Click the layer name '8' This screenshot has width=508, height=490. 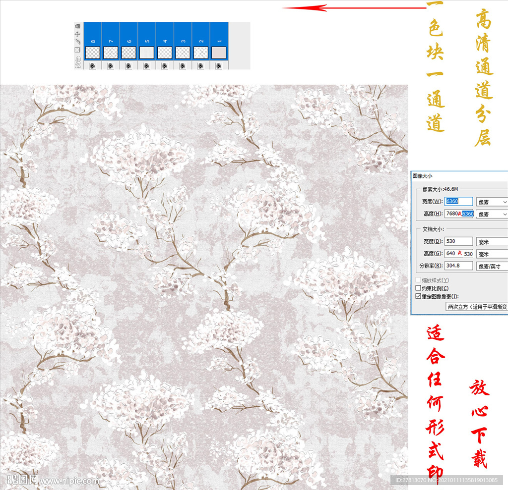click(93, 42)
